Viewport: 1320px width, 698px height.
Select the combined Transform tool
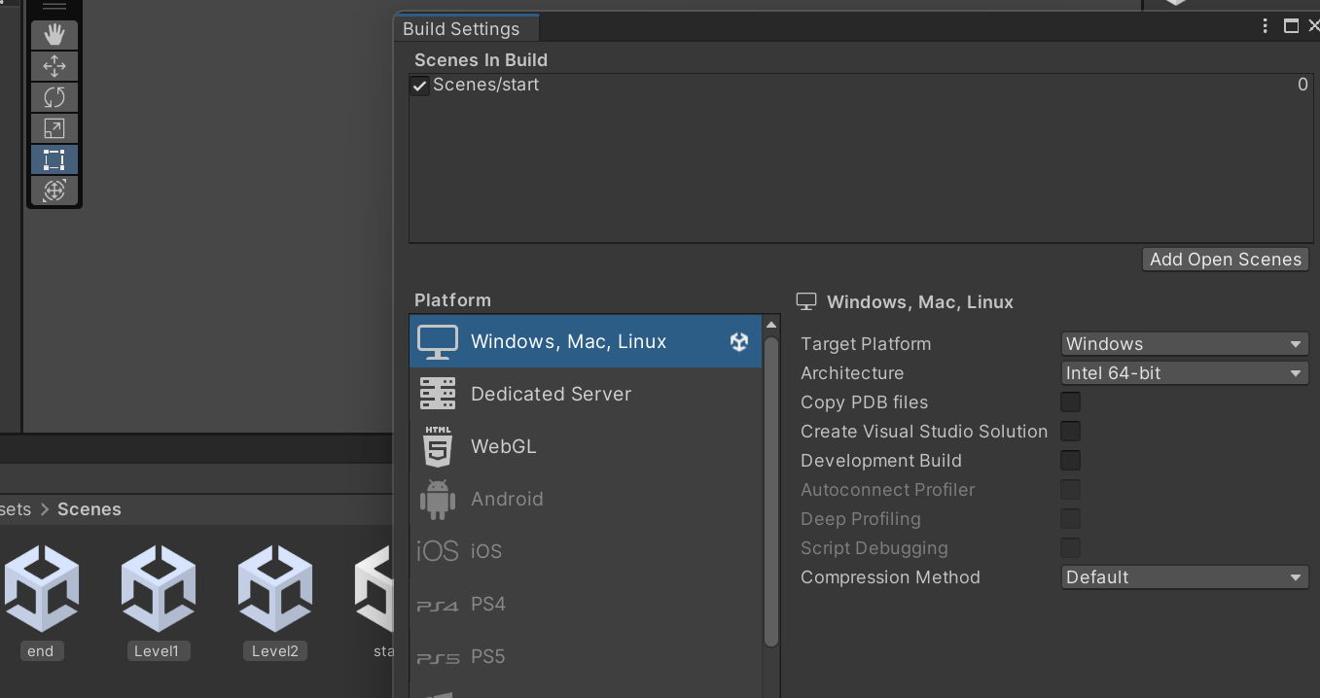54,191
